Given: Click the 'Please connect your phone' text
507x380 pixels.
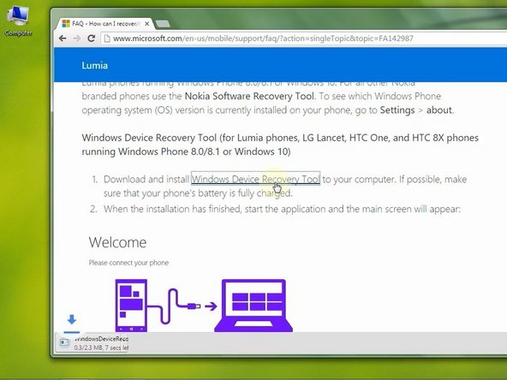Looking at the screenshot, I should [x=128, y=263].
